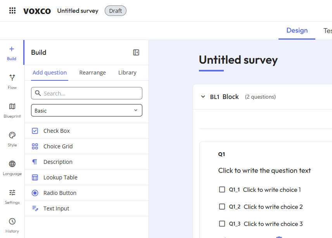
Task: Add a Radio Button question
Action: (86, 193)
